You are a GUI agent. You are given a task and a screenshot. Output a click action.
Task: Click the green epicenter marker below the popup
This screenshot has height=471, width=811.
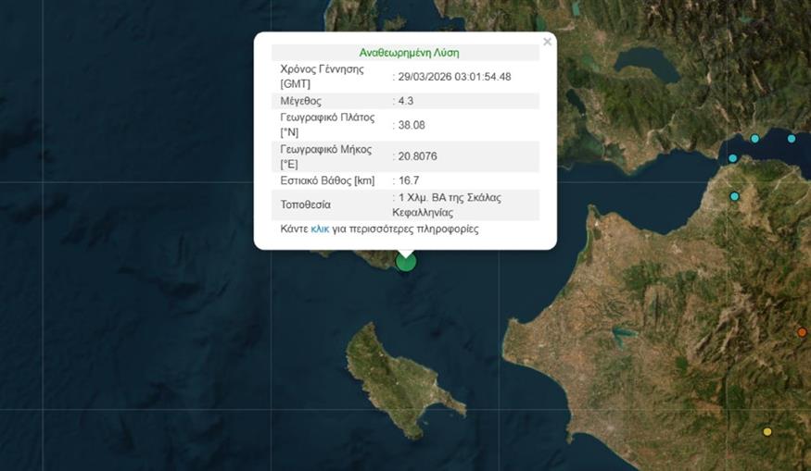click(405, 262)
